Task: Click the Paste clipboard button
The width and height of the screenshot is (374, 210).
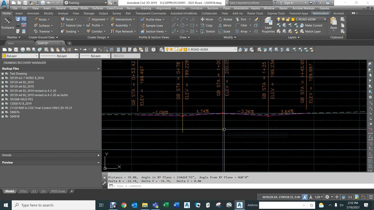Action: click(x=334, y=23)
